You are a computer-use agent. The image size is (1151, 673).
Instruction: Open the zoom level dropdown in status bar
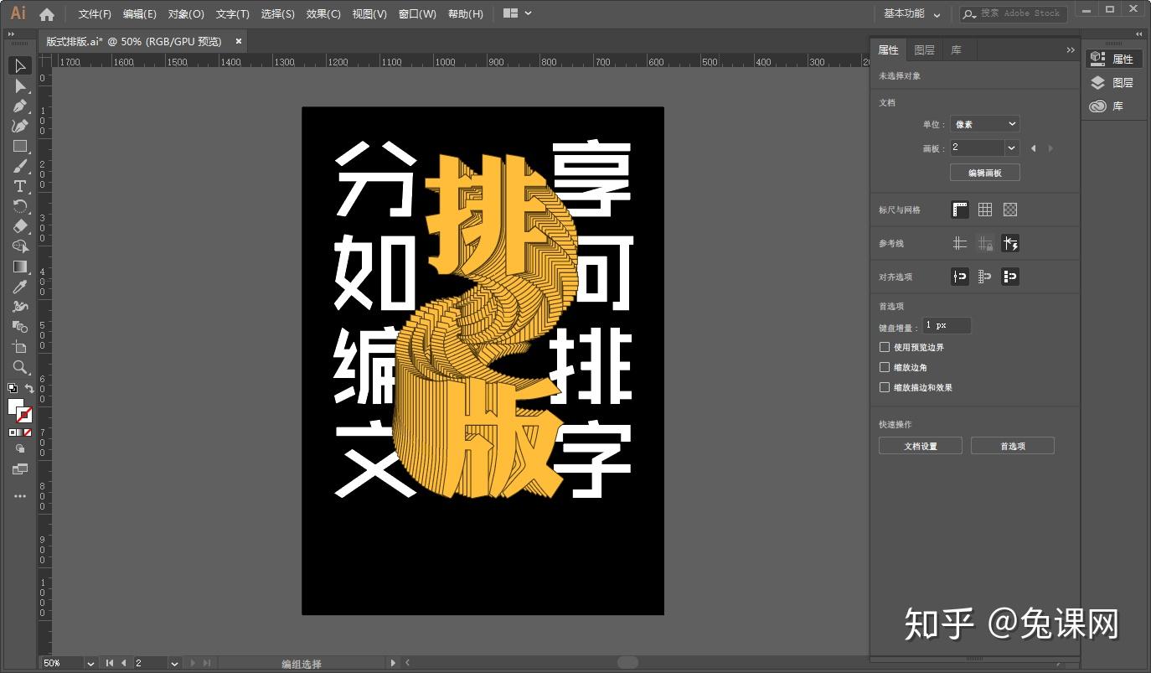pyautogui.click(x=90, y=662)
